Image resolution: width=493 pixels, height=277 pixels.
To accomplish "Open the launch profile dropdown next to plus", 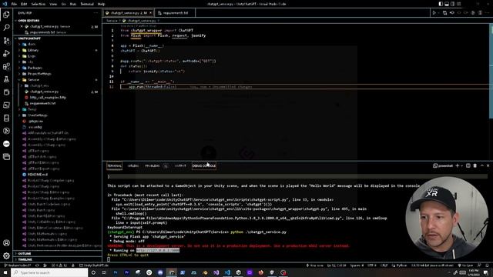I will click(x=461, y=165).
